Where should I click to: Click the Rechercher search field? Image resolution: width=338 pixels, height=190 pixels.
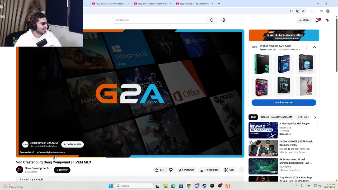pos(159,20)
